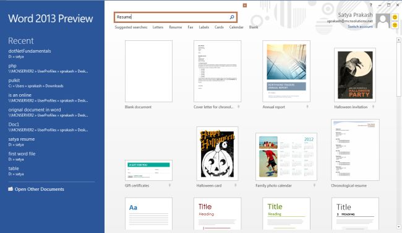402x233 pixels.
Task: Select the red Title Heading template
Action: tap(218, 214)
